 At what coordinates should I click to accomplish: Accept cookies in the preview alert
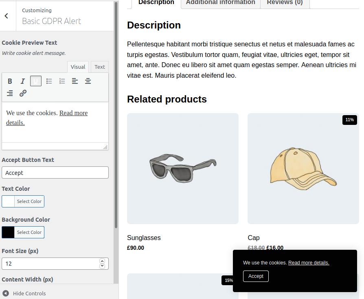[x=256, y=276]
